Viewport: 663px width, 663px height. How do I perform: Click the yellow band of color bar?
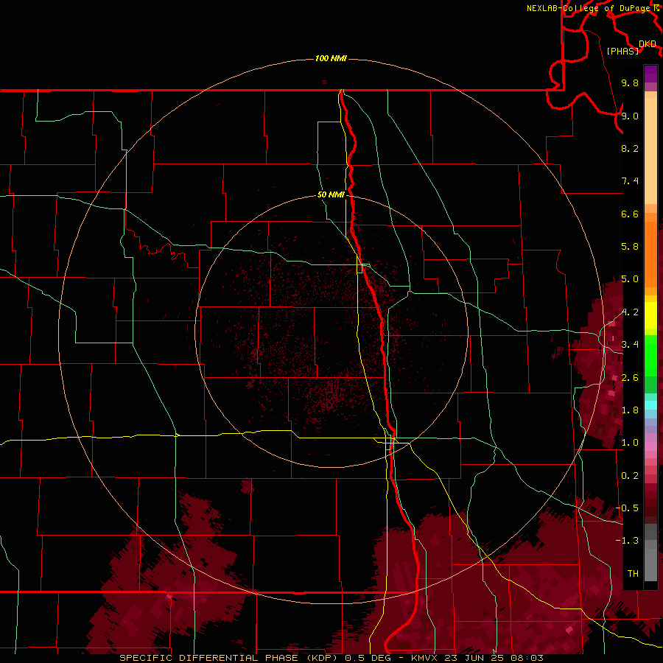(x=650, y=315)
